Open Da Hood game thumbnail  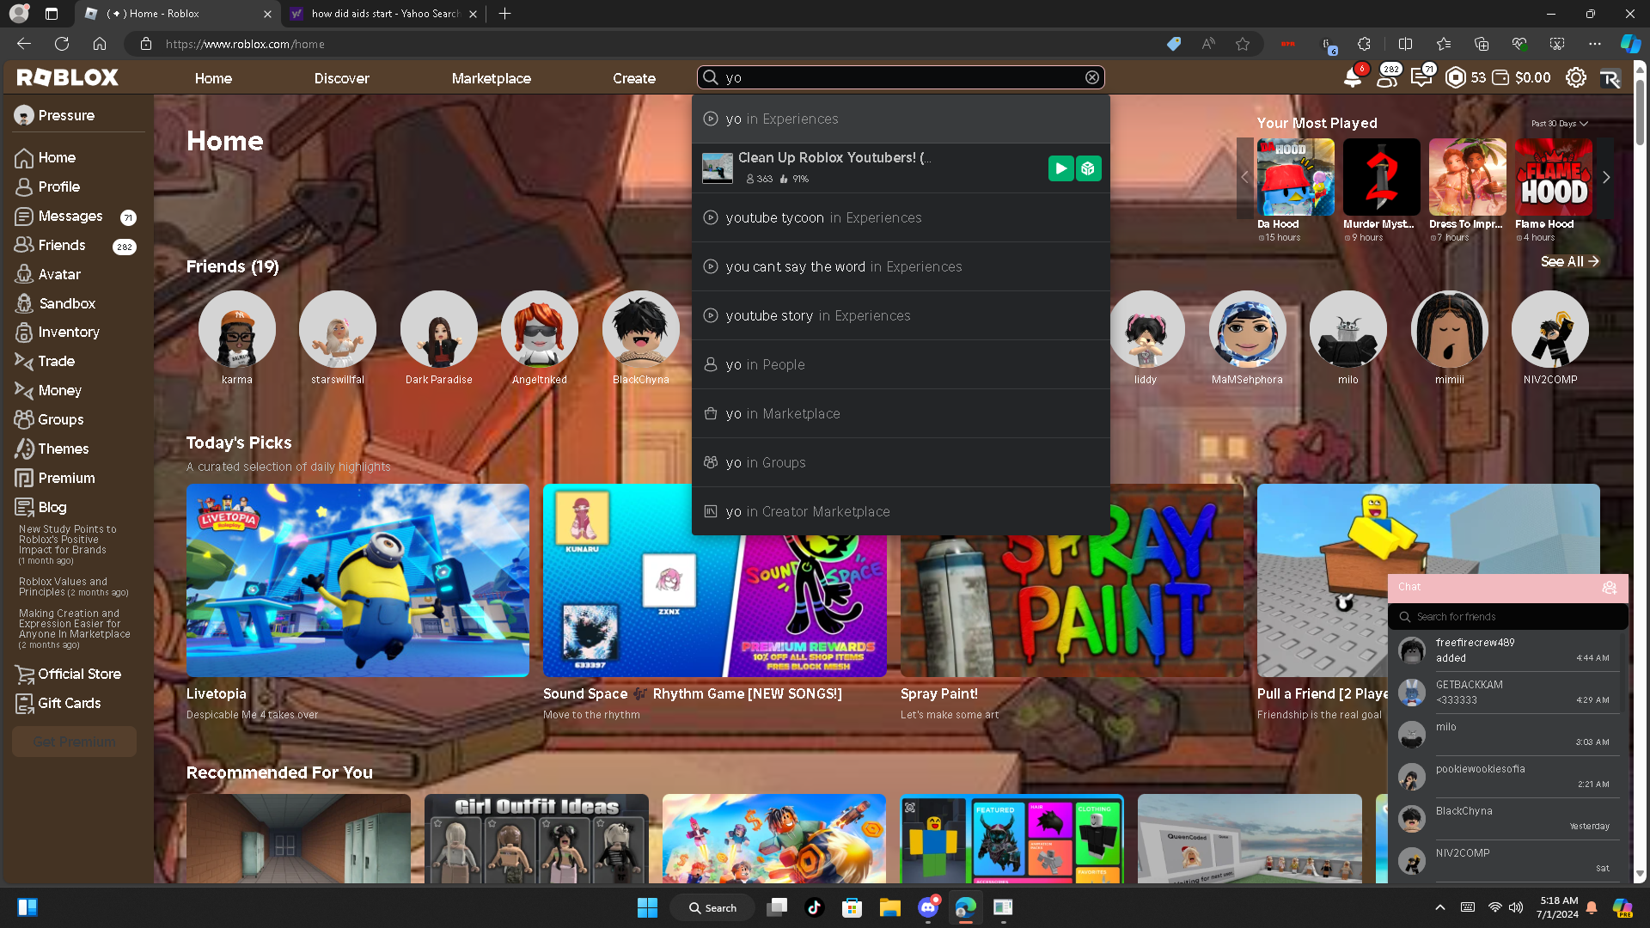(x=1295, y=177)
